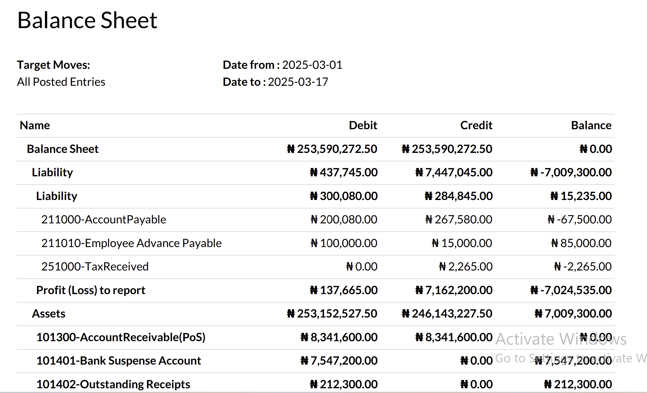Click the Name column header
647x393 pixels.
pos(35,125)
